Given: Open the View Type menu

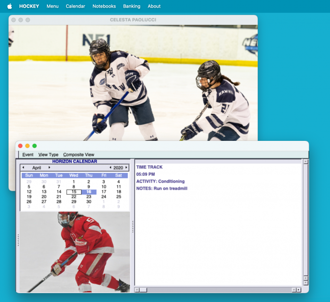Looking at the screenshot, I should tap(48, 155).
